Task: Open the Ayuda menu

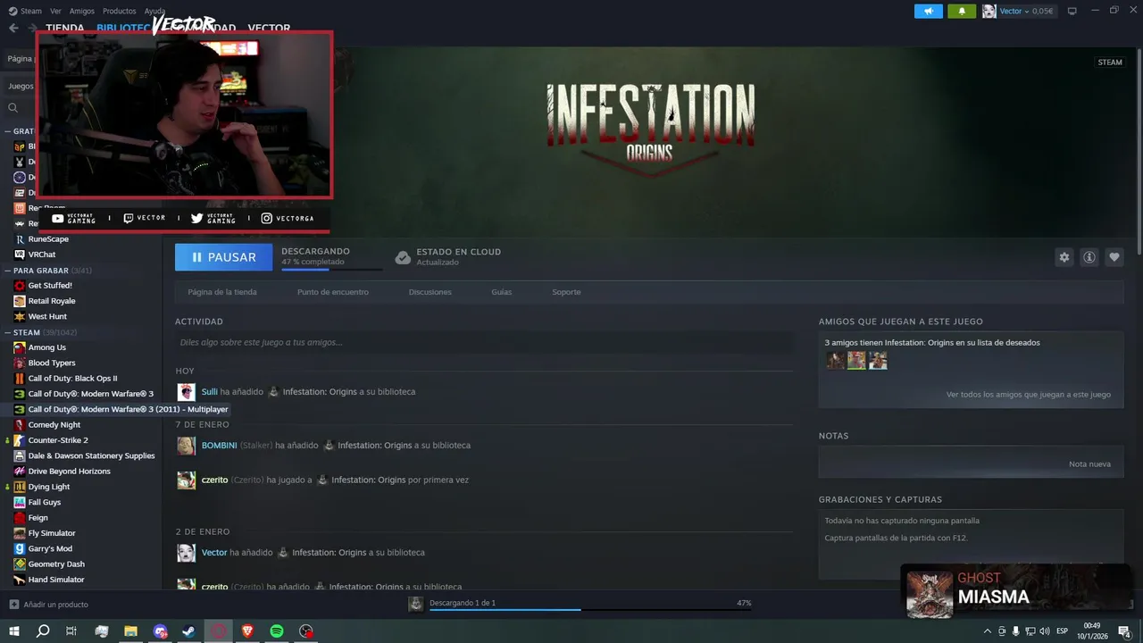Action: [154, 11]
